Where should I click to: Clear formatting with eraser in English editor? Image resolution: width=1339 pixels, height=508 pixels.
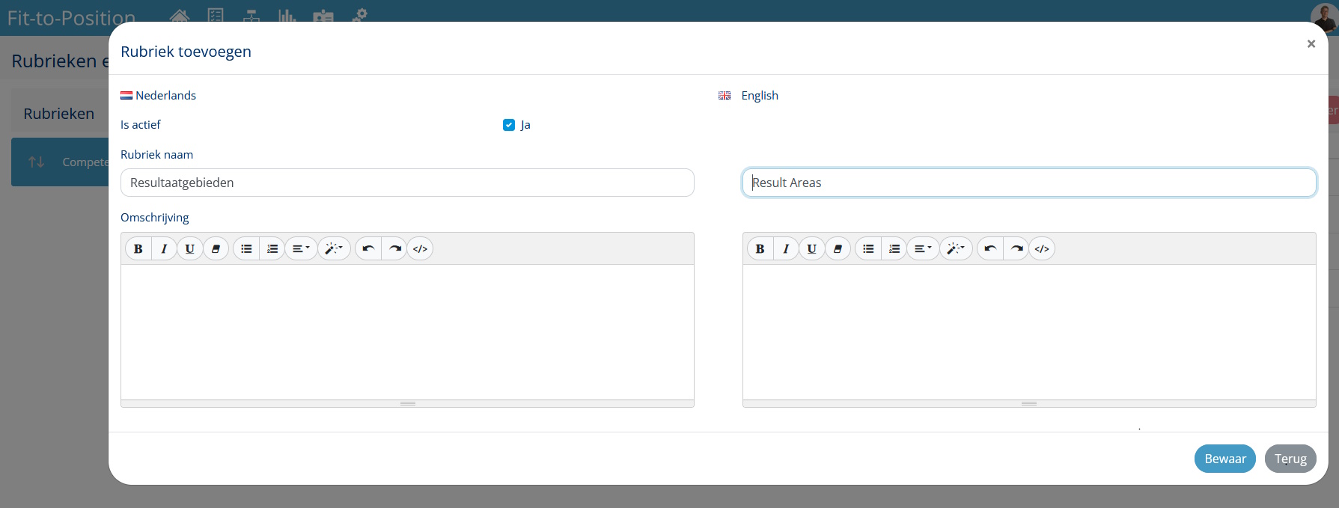[x=838, y=248]
